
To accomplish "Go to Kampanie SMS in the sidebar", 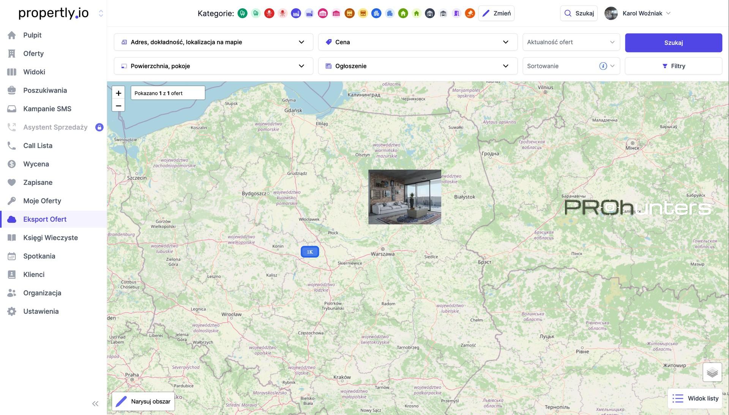I will coord(47,109).
